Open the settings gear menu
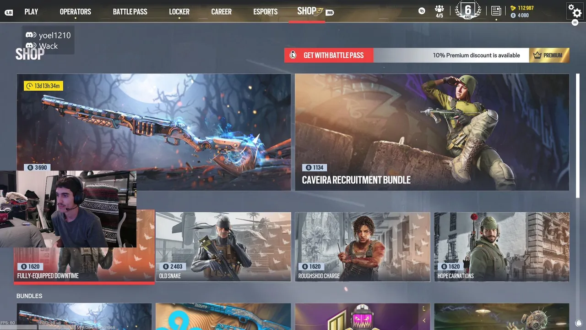This screenshot has width=586, height=330. (x=575, y=11)
